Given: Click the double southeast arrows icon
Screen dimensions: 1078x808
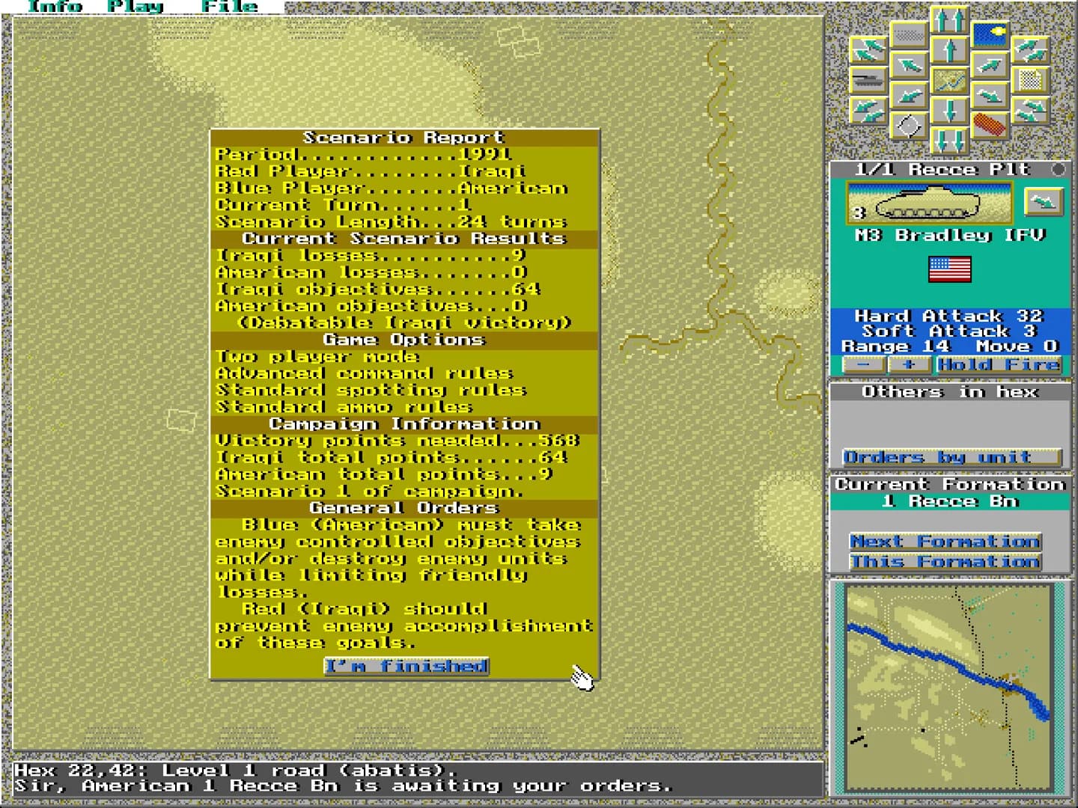Looking at the screenshot, I should pos(1030,111).
